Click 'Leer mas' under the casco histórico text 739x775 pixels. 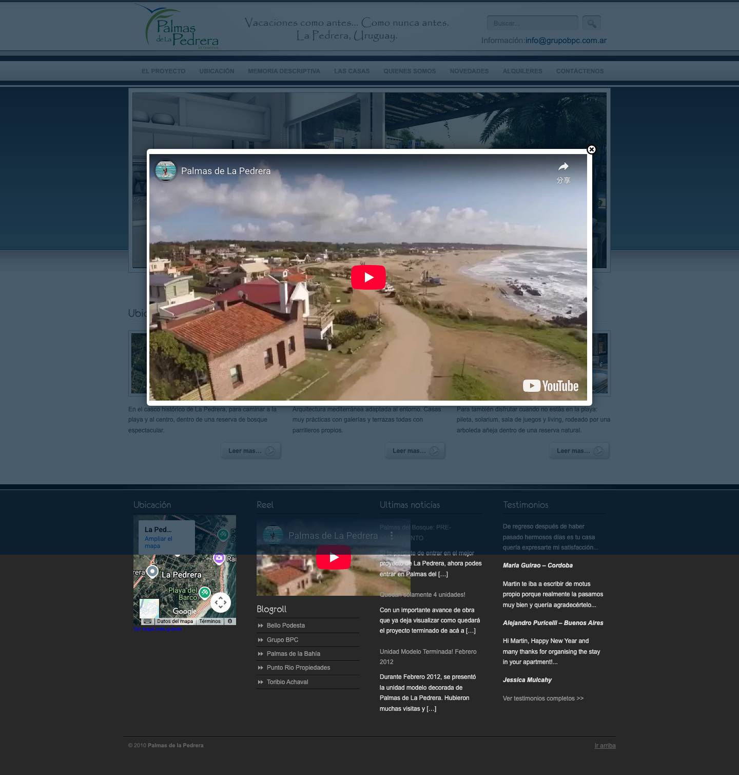tap(251, 451)
